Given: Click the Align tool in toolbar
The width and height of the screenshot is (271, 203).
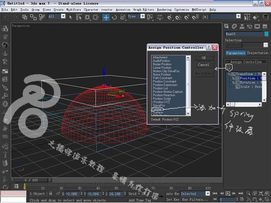Looking at the screenshot, I should click(x=255, y=17).
